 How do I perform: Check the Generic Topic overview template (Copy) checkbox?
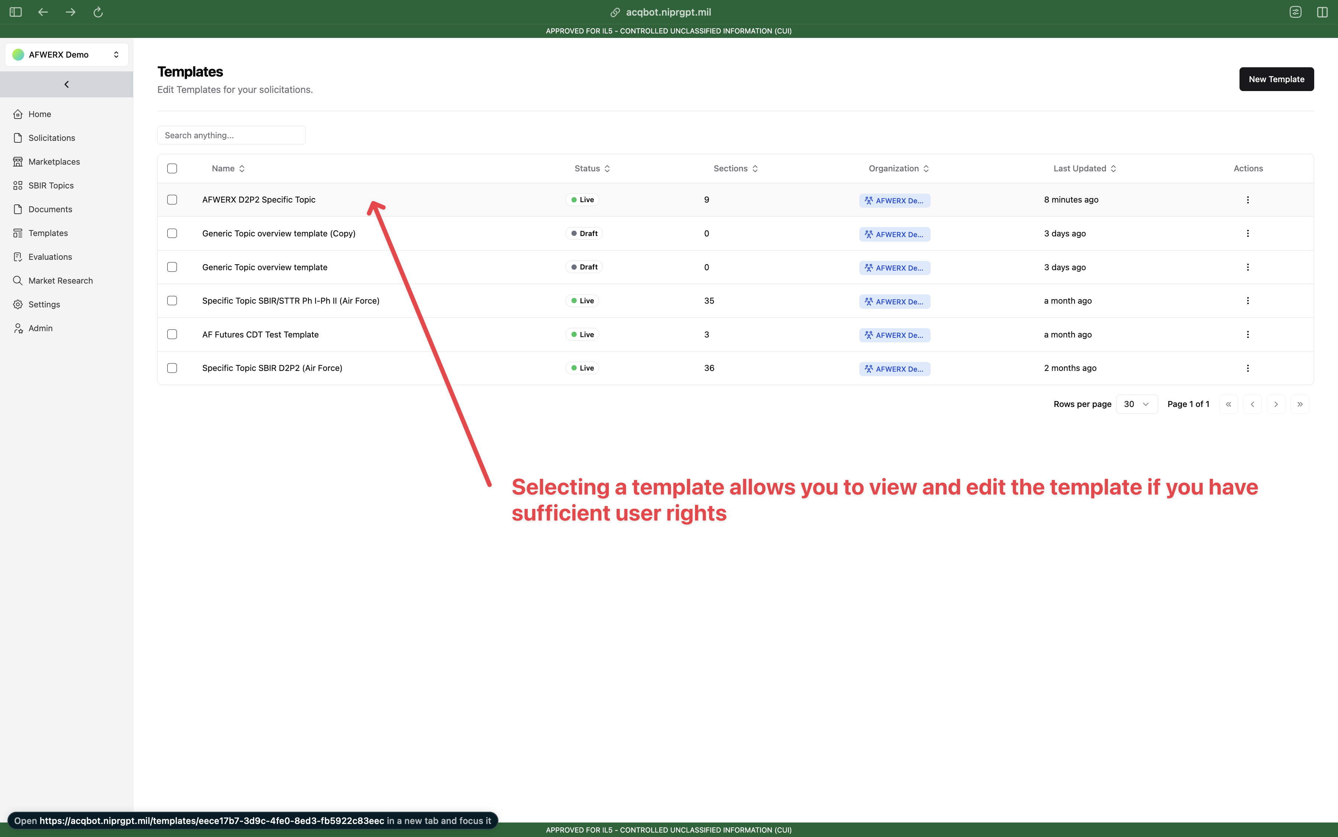click(x=172, y=234)
